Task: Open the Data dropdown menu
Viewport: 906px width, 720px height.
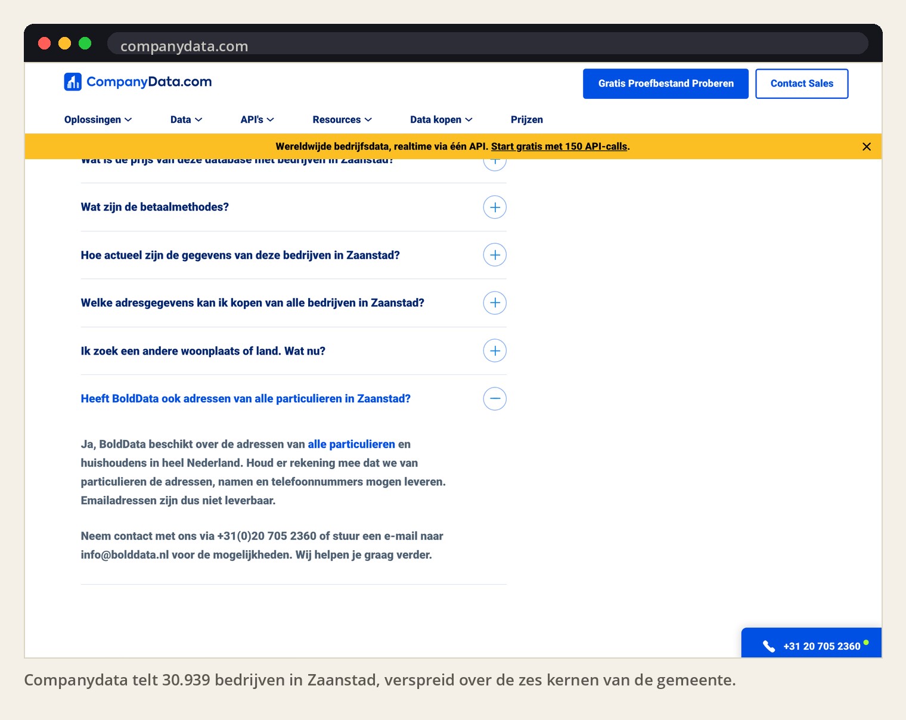Action: pyautogui.click(x=186, y=120)
